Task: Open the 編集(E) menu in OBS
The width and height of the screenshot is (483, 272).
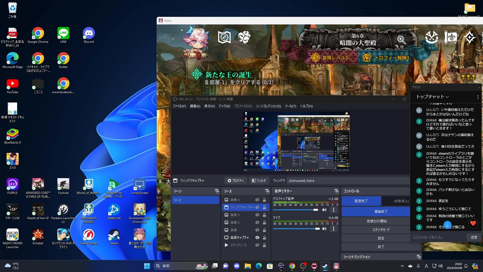Action: 195,106
